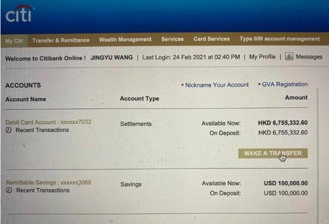Open Transfer & Remittance menu
Screen dimensions: 329x224
[61, 40]
